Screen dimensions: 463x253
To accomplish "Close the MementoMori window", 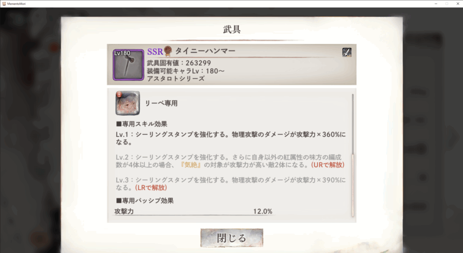I will pyautogui.click(x=458, y=4).
